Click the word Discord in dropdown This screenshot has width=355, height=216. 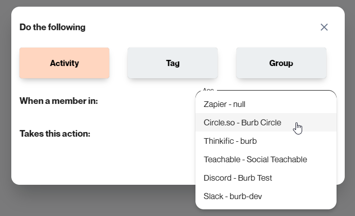point(218,178)
